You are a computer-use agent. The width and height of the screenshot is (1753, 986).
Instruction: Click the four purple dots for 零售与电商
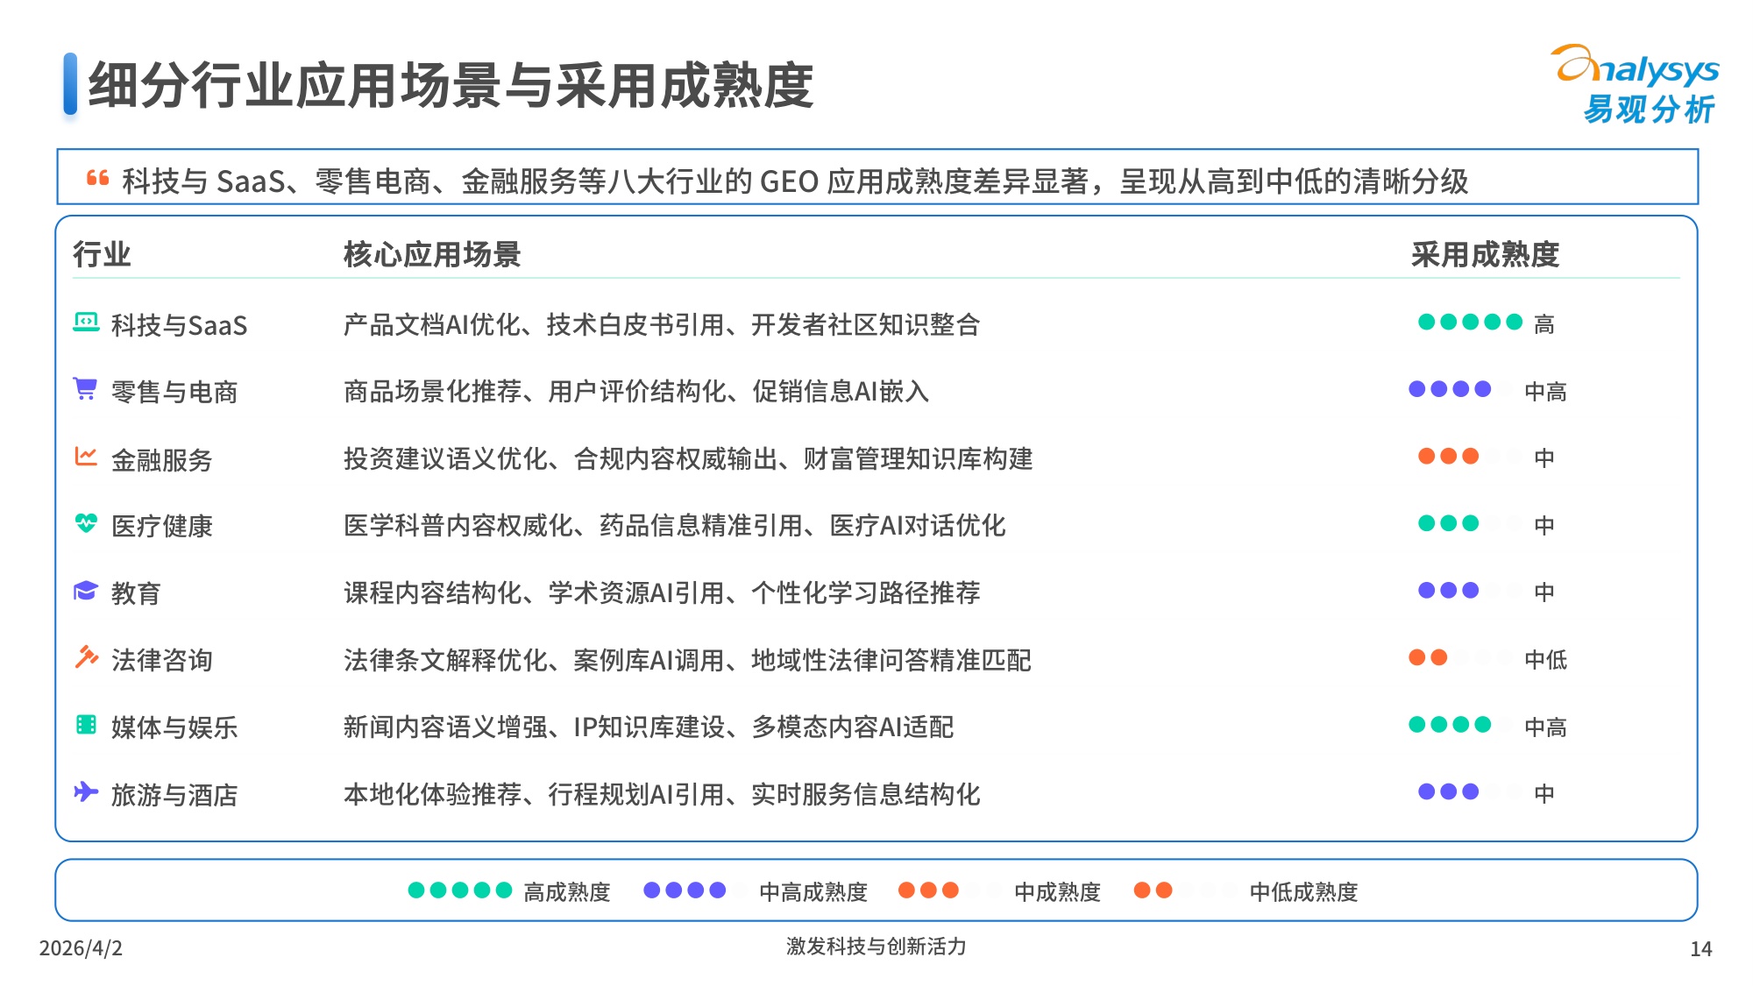(1450, 389)
